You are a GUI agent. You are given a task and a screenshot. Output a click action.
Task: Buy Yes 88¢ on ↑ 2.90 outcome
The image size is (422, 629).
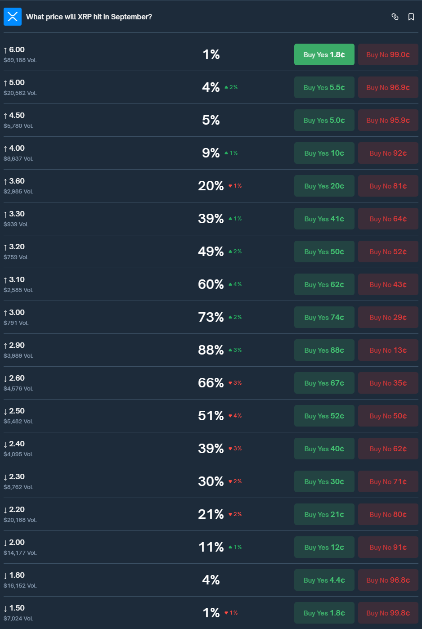(324, 350)
